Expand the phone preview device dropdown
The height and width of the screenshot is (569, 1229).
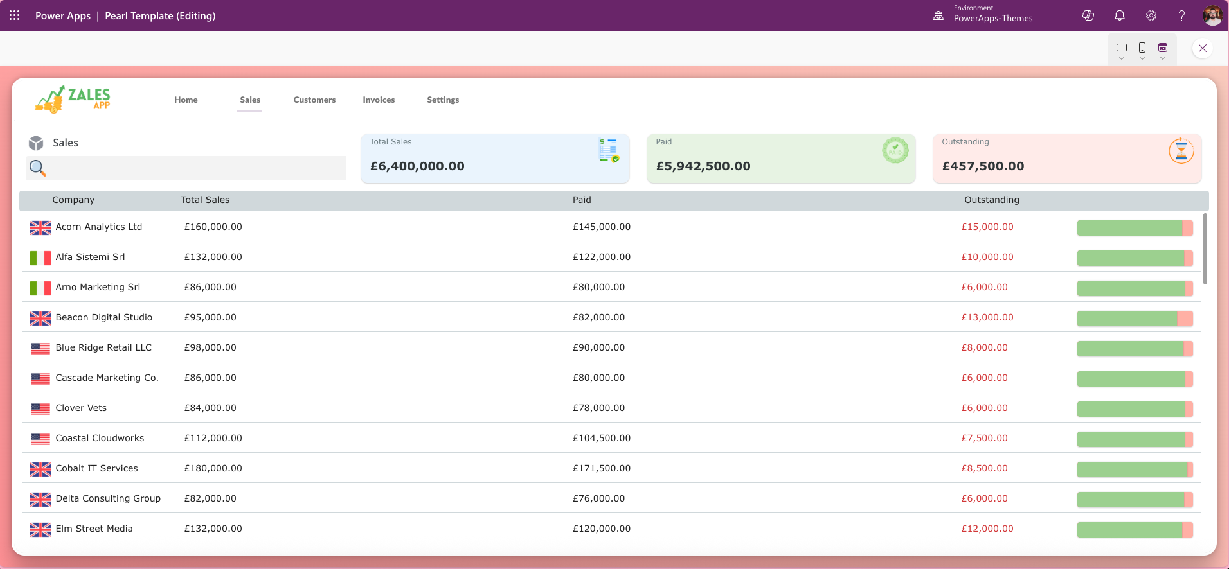pos(1142,50)
